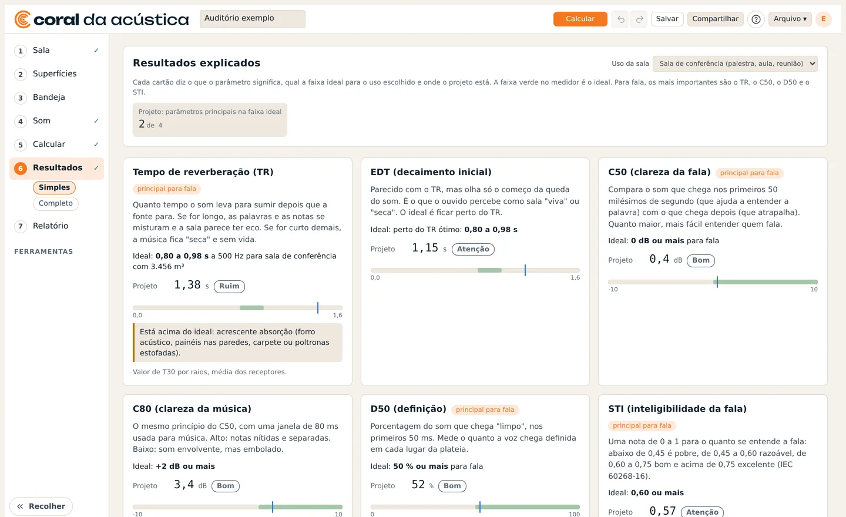Click step number 1 circle icon
This screenshot has width=846, height=517.
(21, 51)
